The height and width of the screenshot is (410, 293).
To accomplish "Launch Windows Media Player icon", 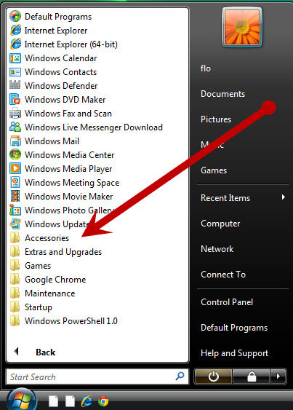I will [15, 169].
